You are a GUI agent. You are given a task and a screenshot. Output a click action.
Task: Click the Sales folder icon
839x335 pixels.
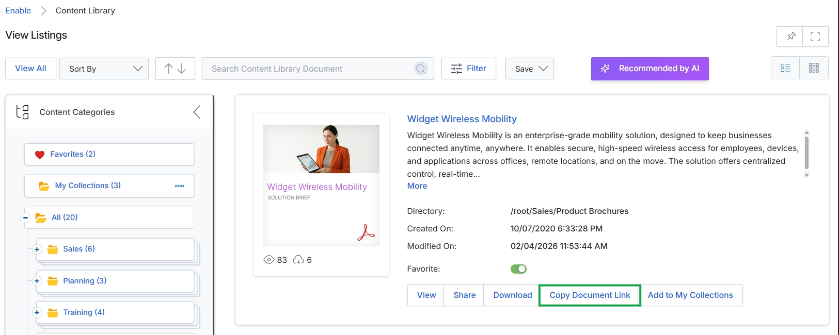click(x=53, y=249)
